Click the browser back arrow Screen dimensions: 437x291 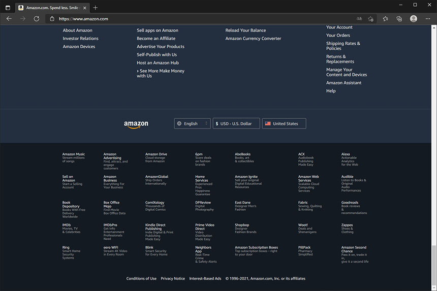point(9,19)
